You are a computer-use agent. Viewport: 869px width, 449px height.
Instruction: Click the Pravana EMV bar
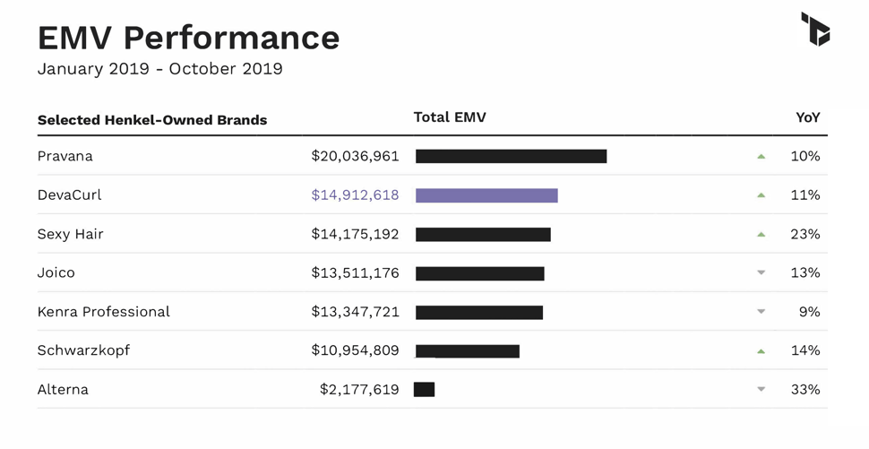click(x=511, y=157)
